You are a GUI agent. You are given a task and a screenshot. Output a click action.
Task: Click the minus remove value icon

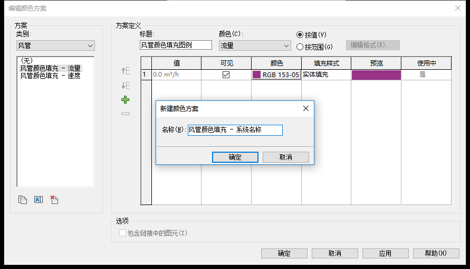point(126,114)
